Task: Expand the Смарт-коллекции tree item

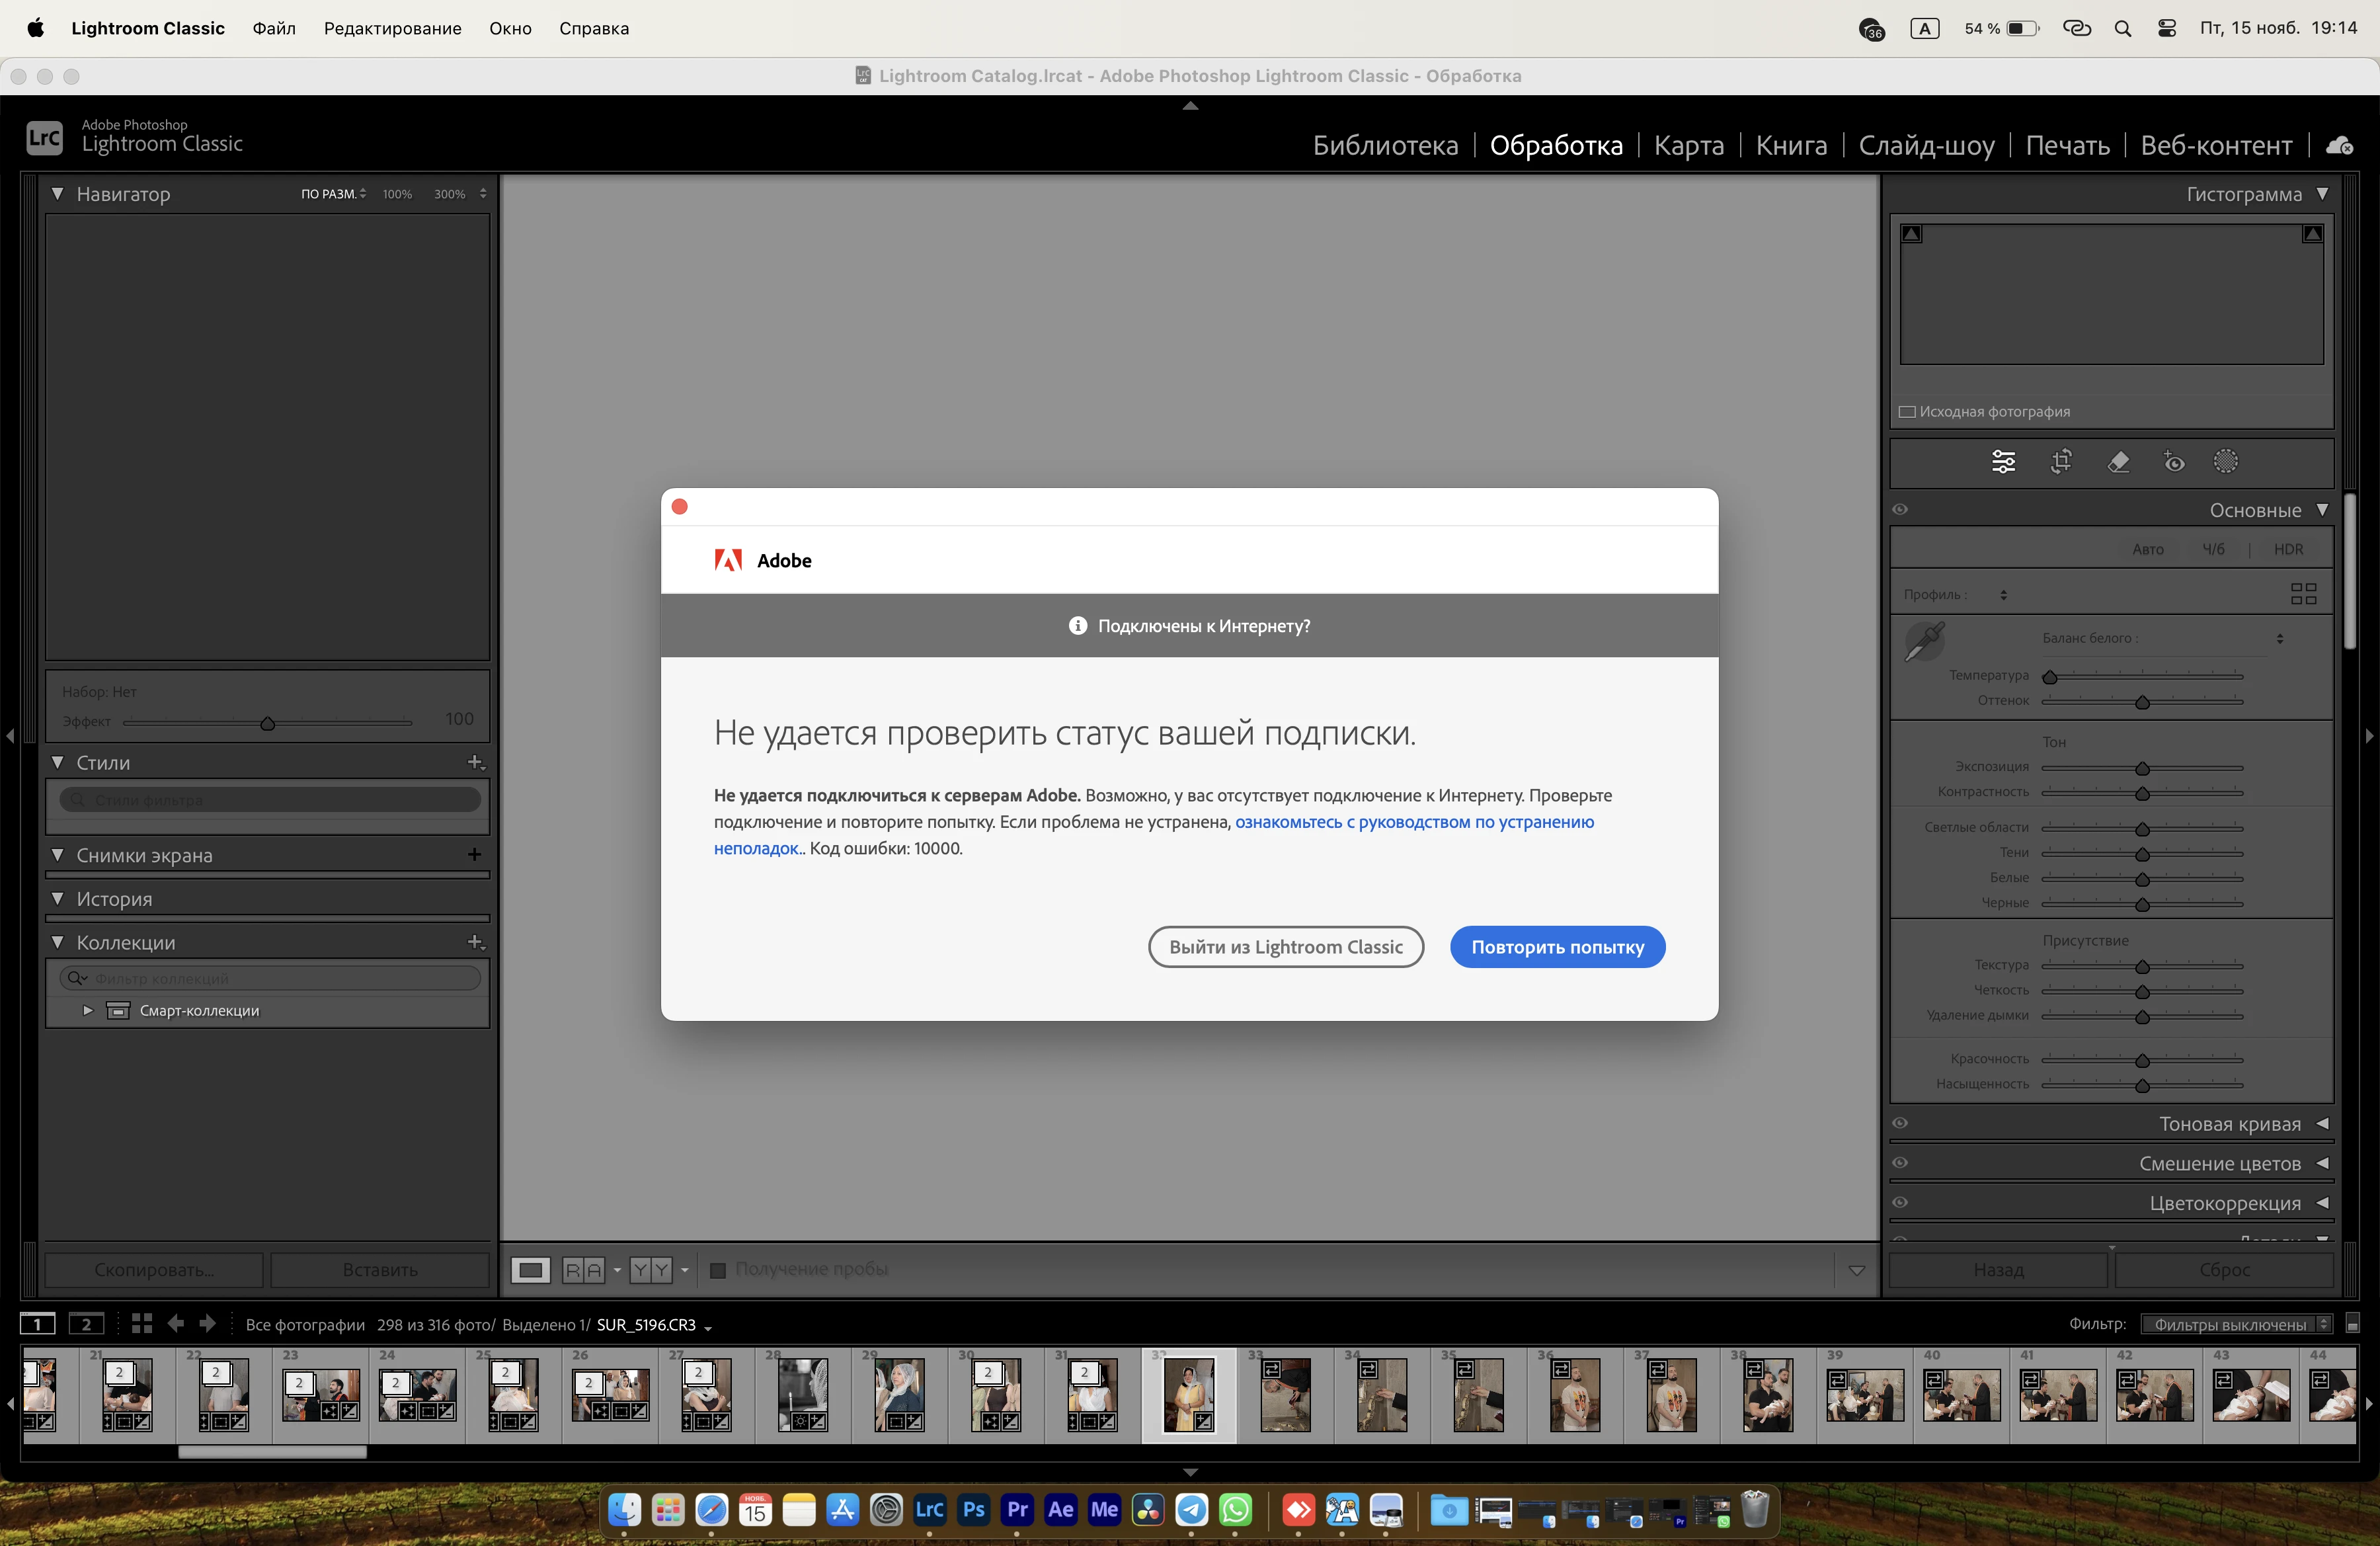Action: [88, 1011]
